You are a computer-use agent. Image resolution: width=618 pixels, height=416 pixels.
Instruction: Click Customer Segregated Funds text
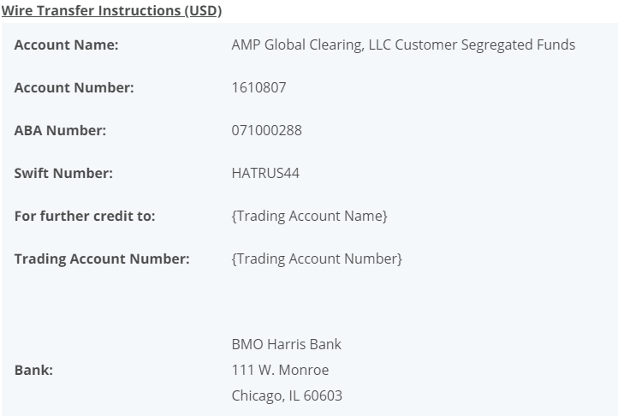pos(485,45)
